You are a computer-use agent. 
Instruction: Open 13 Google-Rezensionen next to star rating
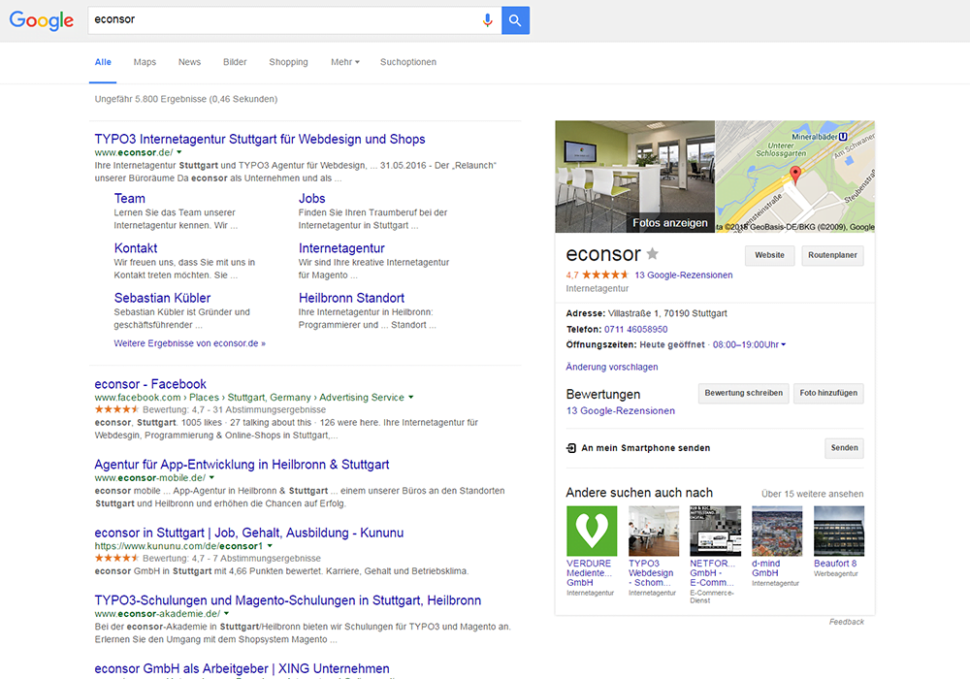[x=684, y=275]
